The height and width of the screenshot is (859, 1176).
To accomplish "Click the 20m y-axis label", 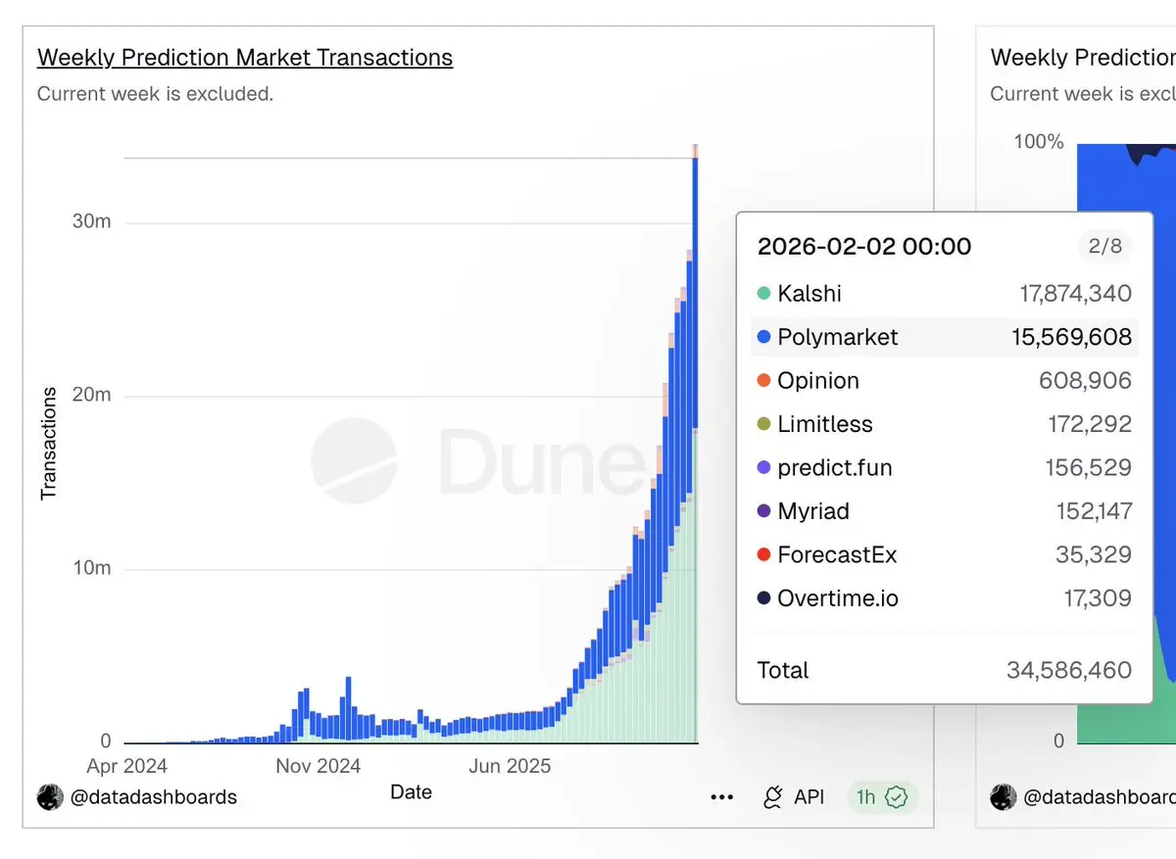I will click(92, 395).
